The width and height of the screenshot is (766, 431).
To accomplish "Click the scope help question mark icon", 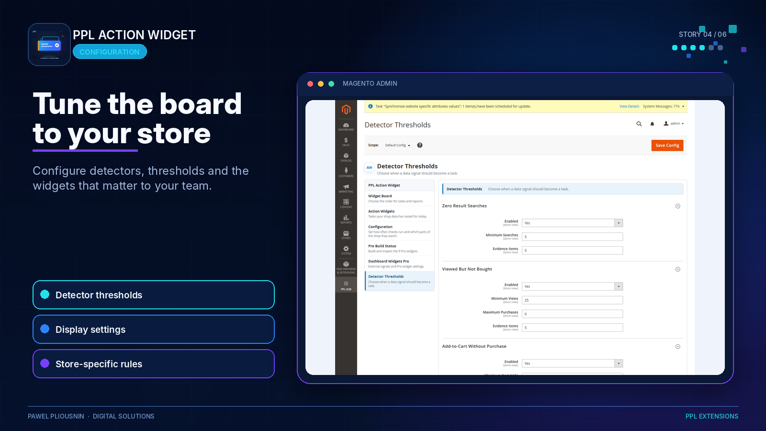I will click(x=420, y=145).
